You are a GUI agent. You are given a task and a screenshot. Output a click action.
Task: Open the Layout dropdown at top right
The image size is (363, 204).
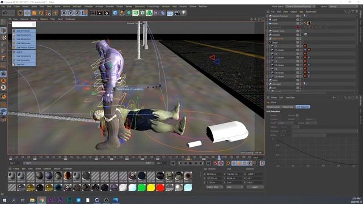pos(343,6)
